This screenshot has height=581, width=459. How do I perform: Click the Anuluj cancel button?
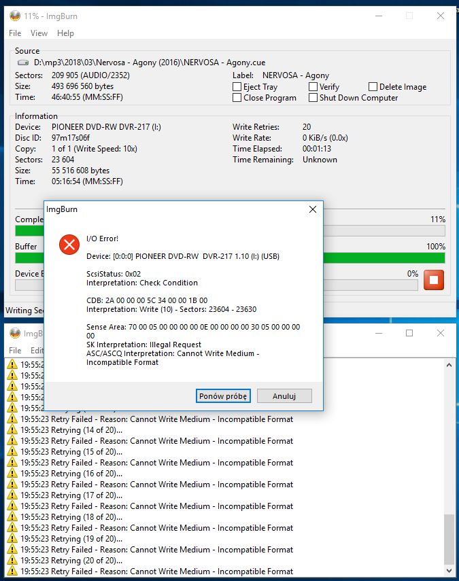(284, 395)
